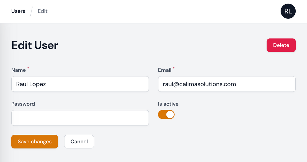The width and height of the screenshot is (307, 162).
Task: Click into the Email input field
Action: click(x=227, y=84)
